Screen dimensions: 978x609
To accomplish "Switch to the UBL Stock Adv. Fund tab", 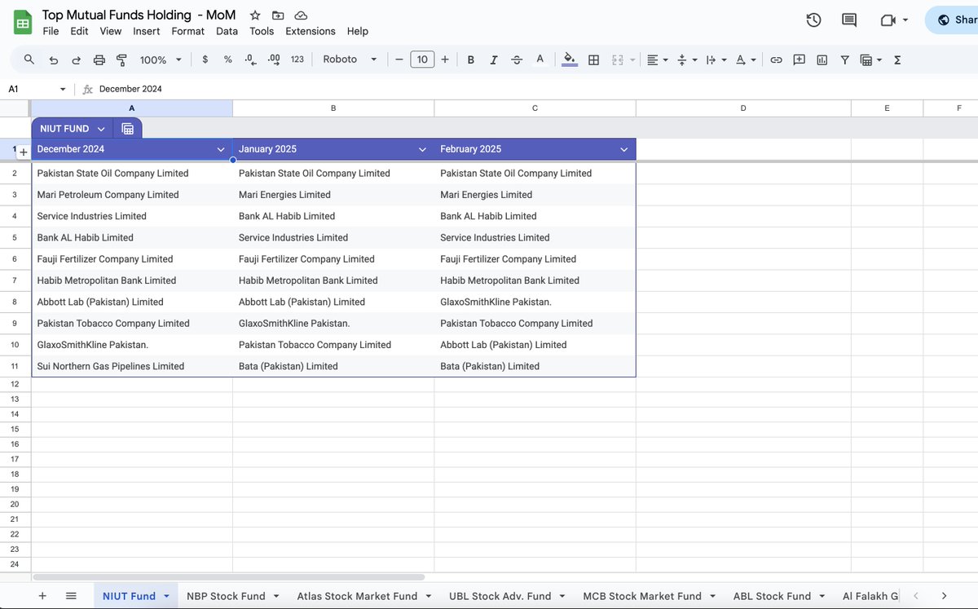I will pyautogui.click(x=500, y=596).
